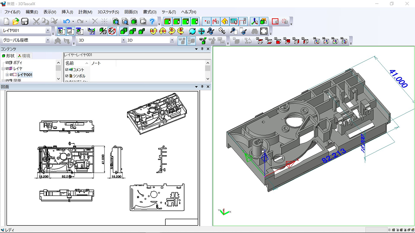This screenshot has height=233, width=415.
Task: Click the 41.000 dimension in 3D view
Action: (398, 79)
